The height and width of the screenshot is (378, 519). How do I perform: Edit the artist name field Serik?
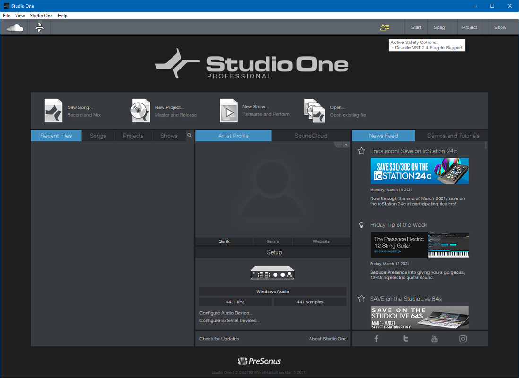pyautogui.click(x=224, y=241)
